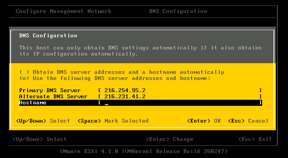Click the 'Alternate DNS Server' label

(x=53, y=96)
